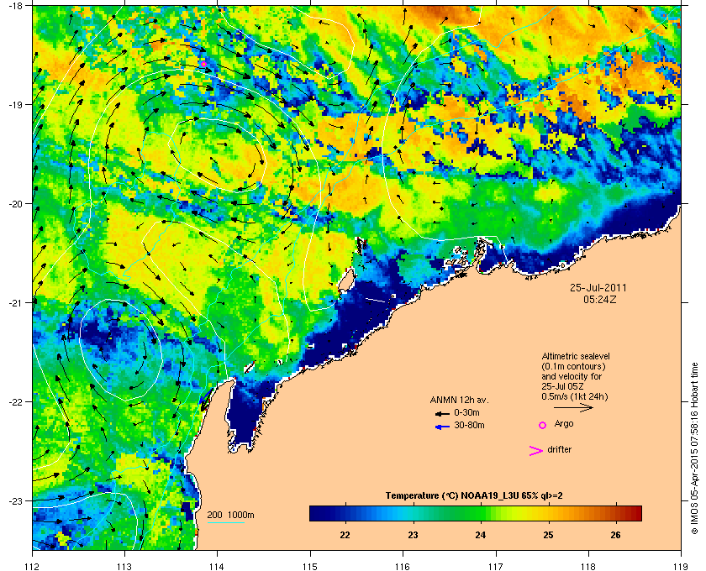Click the '30-80m' legend label
The height and width of the screenshot is (571, 706).
tap(469, 425)
